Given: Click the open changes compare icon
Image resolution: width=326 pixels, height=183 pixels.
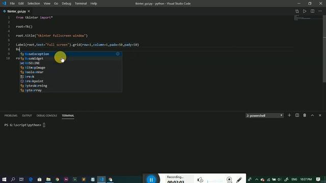Looking at the screenshot, I should coord(297,11).
